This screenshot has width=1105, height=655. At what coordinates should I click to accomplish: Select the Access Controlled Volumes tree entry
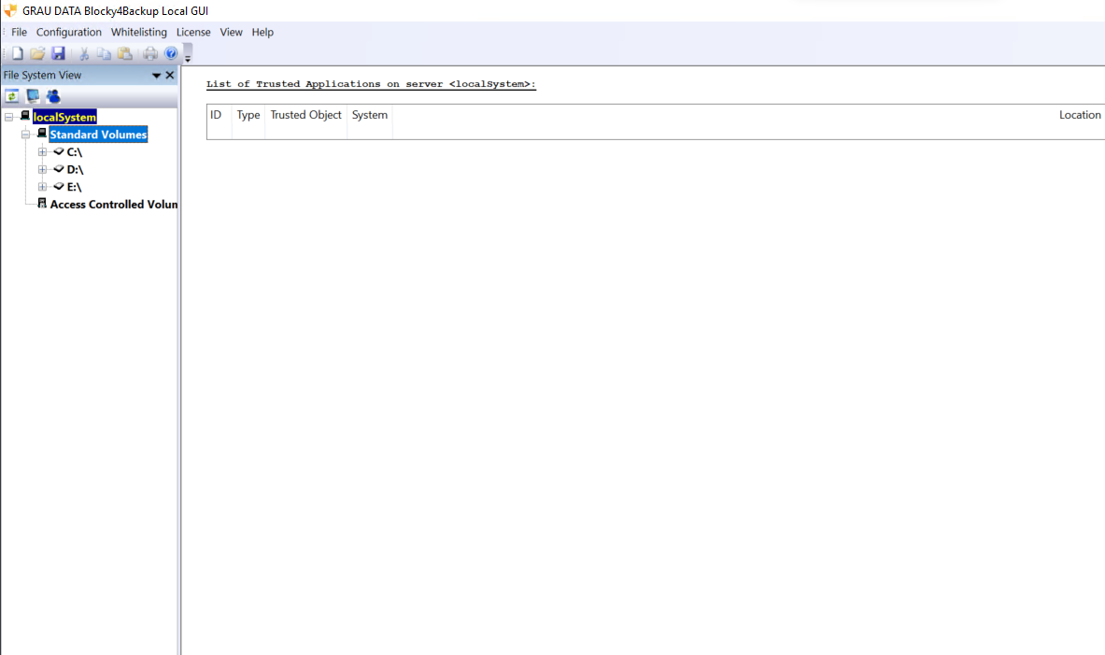(x=113, y=204)
